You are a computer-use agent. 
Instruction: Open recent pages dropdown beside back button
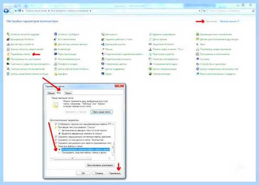(x=16, y=11)
